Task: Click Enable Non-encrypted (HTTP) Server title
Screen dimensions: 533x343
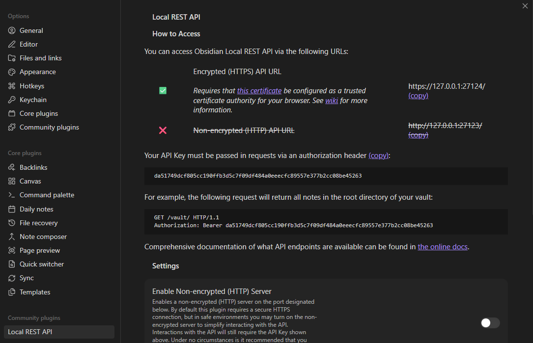Action: 212,291
